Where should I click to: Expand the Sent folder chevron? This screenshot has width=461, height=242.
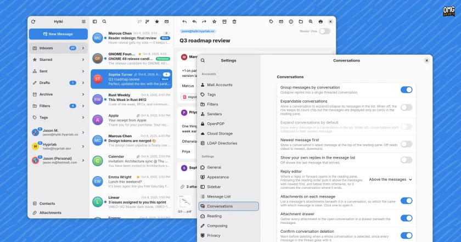tap(83, 71)
